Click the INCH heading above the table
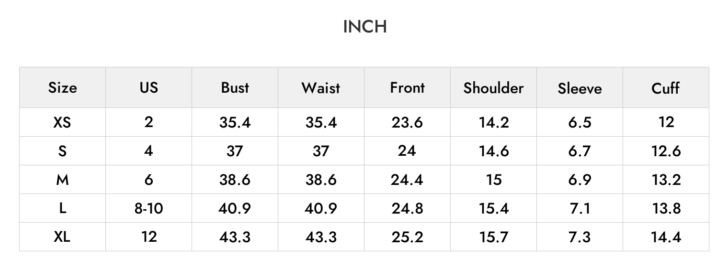The image size is (728, 258). [365, 27]
